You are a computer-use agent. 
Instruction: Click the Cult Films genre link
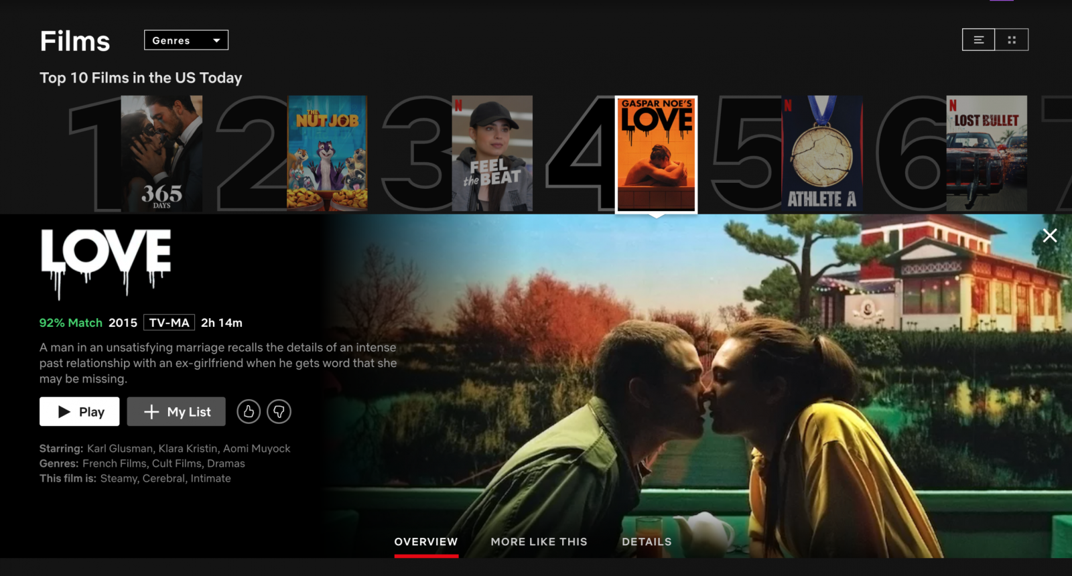click(176, 463)
